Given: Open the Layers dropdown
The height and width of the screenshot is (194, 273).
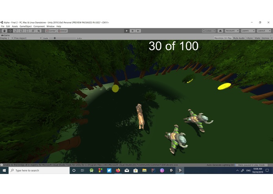Looking at the screenshot, I should (x=248, y=31).
